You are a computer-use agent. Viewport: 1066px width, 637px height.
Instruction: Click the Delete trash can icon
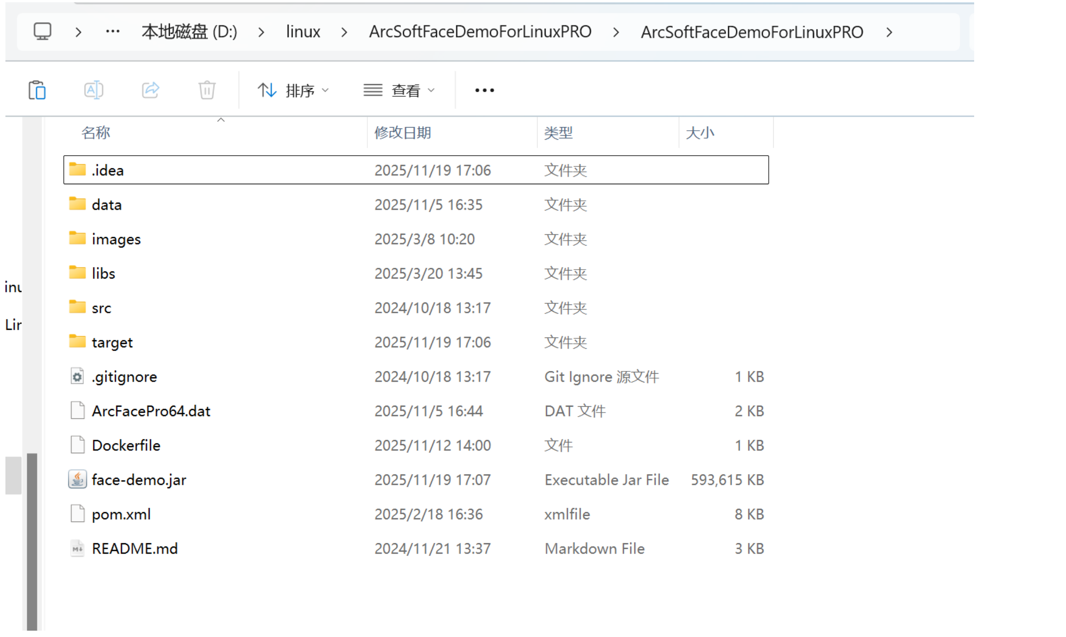pos(207,90)
